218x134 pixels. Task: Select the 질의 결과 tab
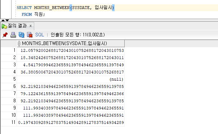17,26
